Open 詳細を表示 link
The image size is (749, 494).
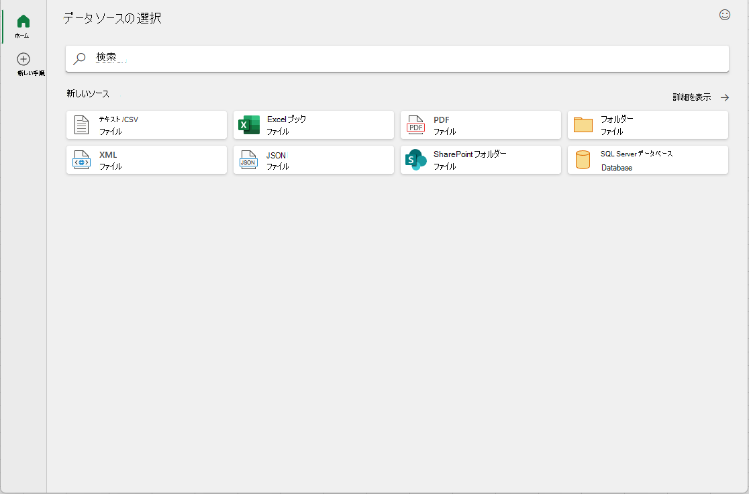tap(692, 97)
